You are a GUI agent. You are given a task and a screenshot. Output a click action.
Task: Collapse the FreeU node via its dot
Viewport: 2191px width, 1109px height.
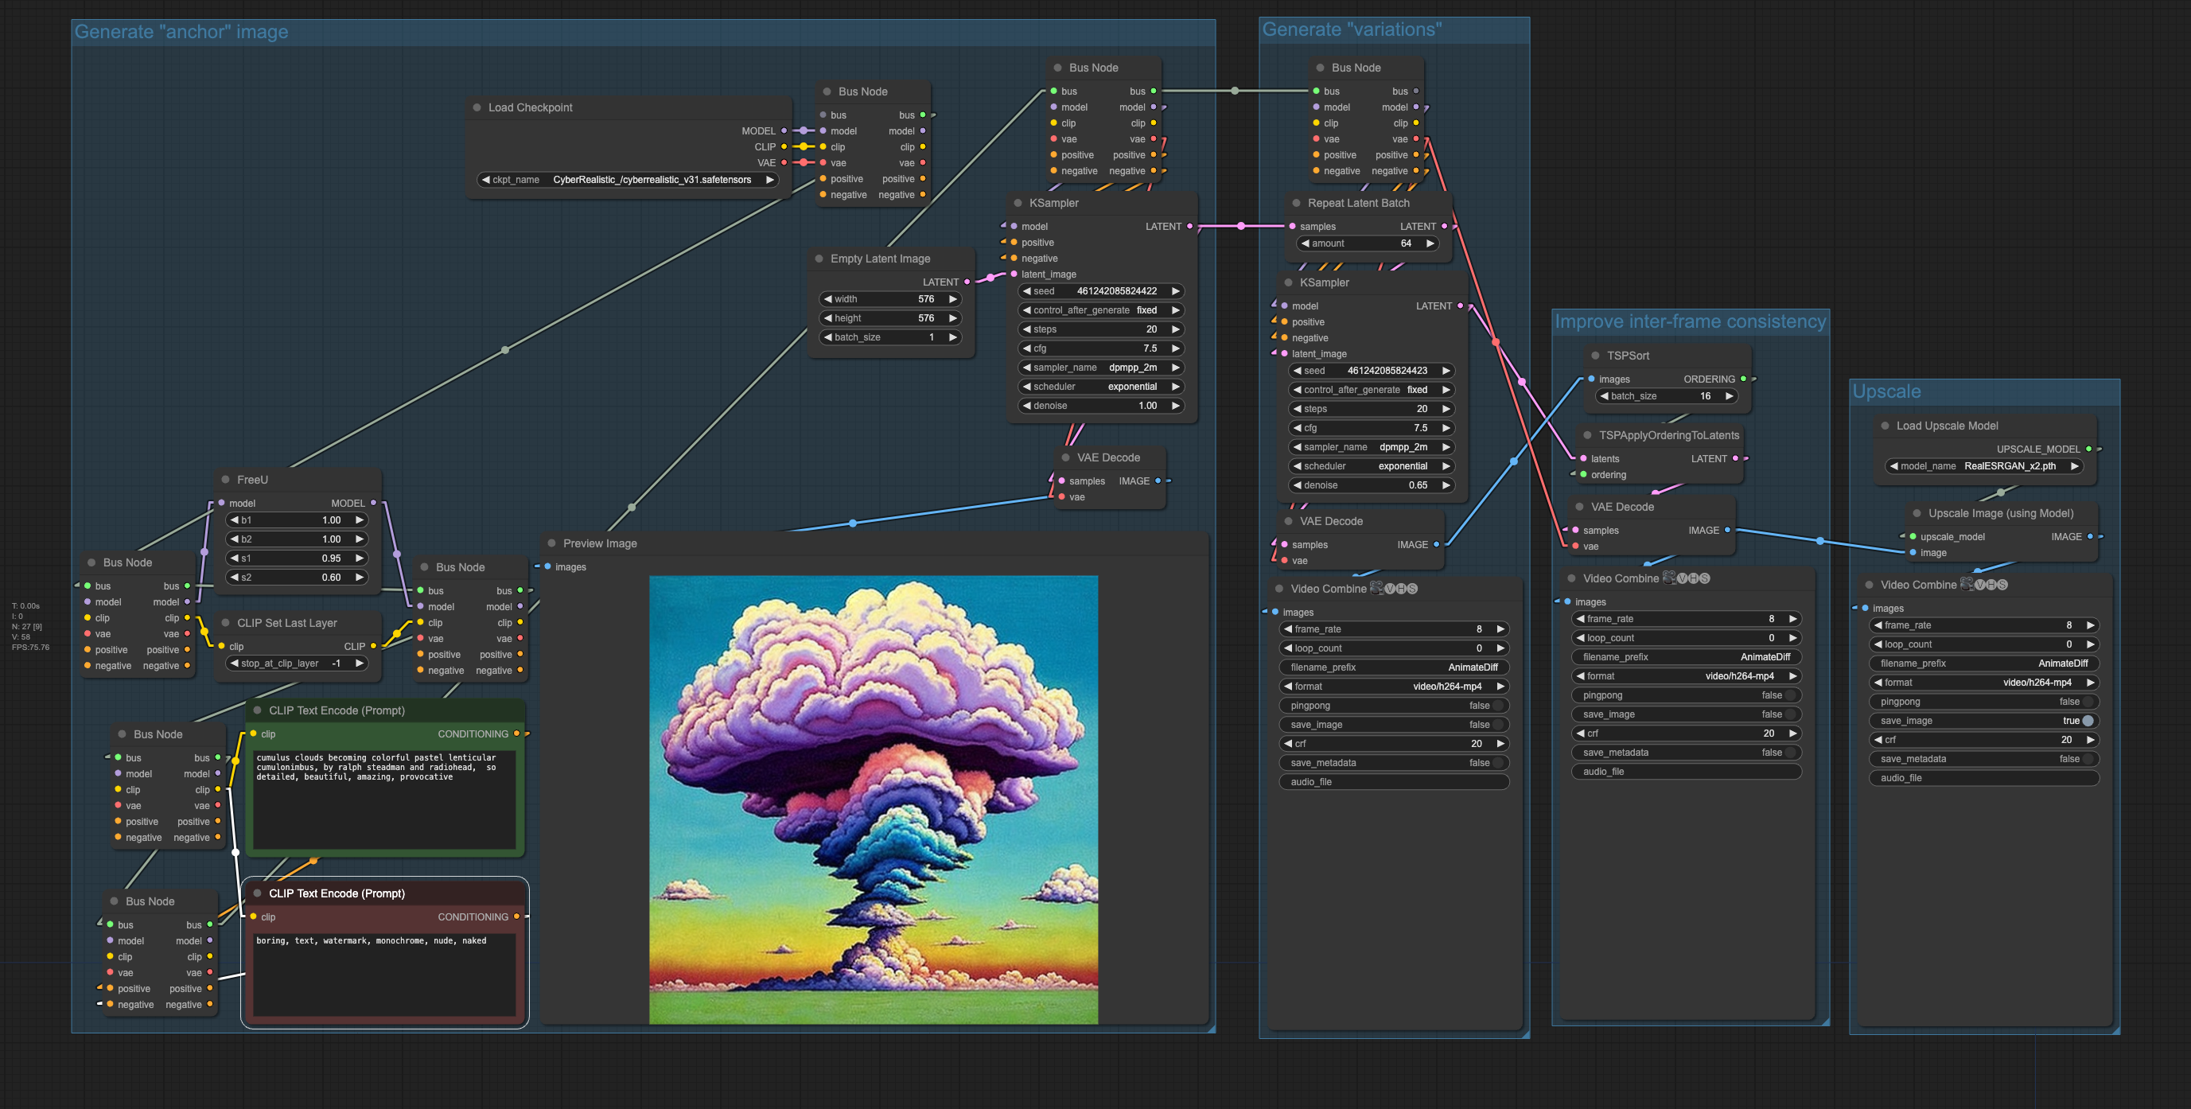[x=225, y=480]
